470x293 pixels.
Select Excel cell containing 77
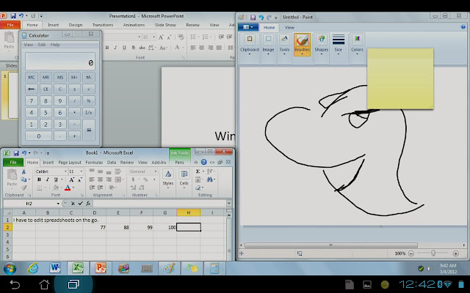click(x=95, y=227)
